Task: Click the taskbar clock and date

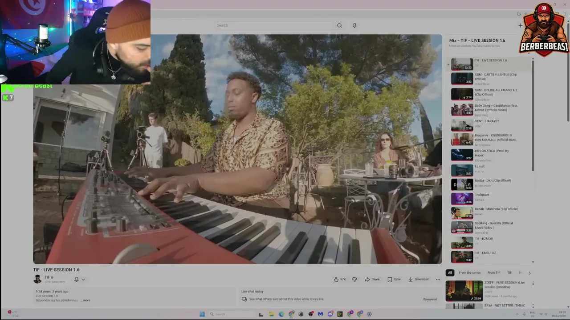Action: click(x=558, y=314)
